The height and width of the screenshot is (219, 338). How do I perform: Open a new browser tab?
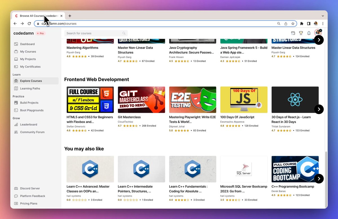point(70,16)
